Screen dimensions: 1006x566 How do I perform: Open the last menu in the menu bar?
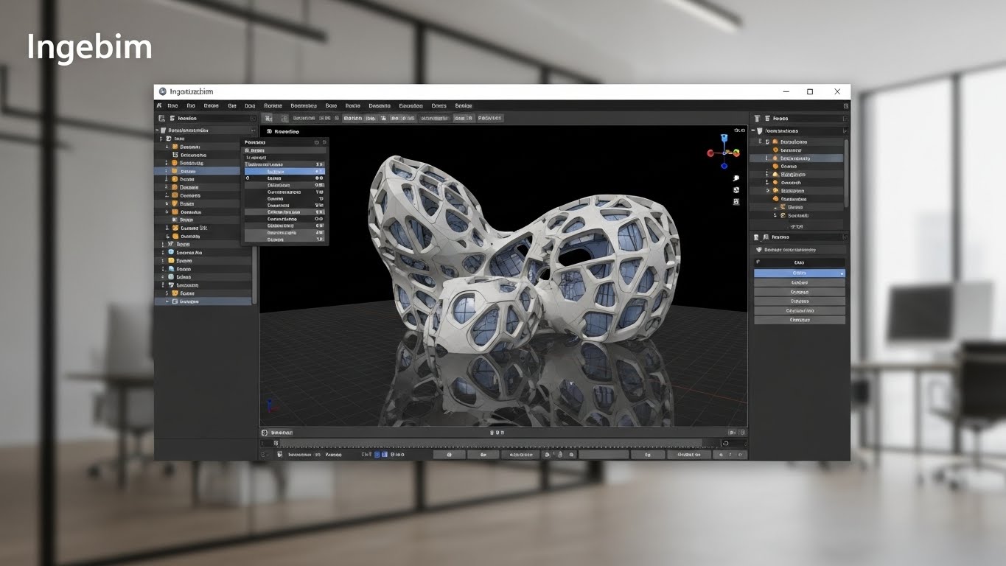pyautogui.click(x=463, y=106)
